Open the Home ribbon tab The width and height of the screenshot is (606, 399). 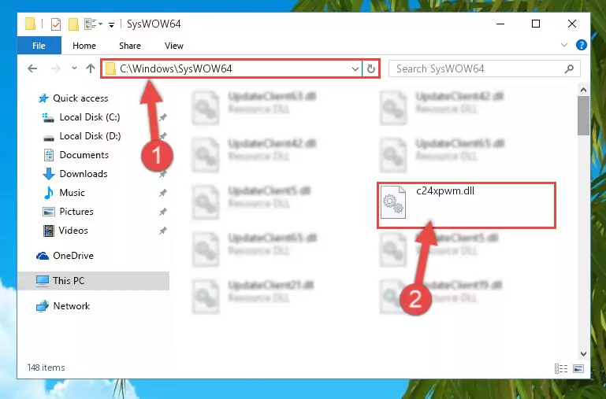[x=84, y=46]
